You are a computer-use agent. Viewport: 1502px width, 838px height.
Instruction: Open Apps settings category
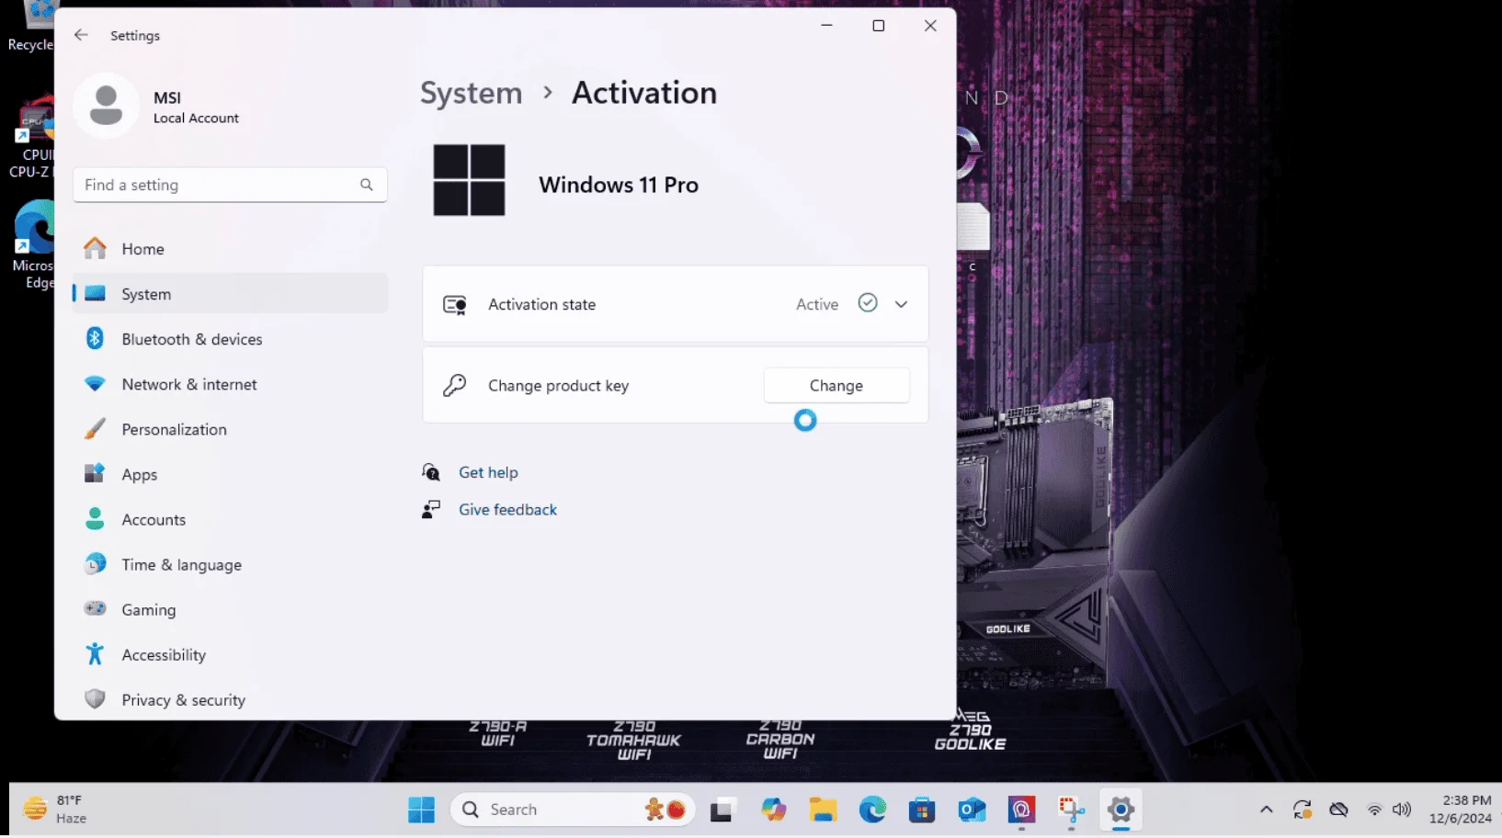click(230, 474)
